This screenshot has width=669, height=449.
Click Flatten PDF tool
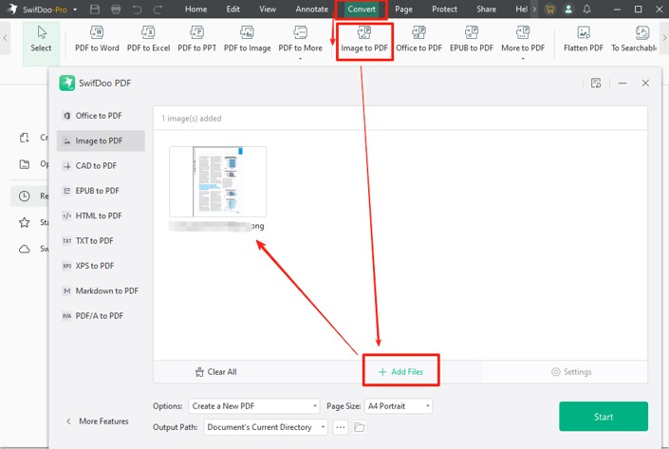coord(584,39)
